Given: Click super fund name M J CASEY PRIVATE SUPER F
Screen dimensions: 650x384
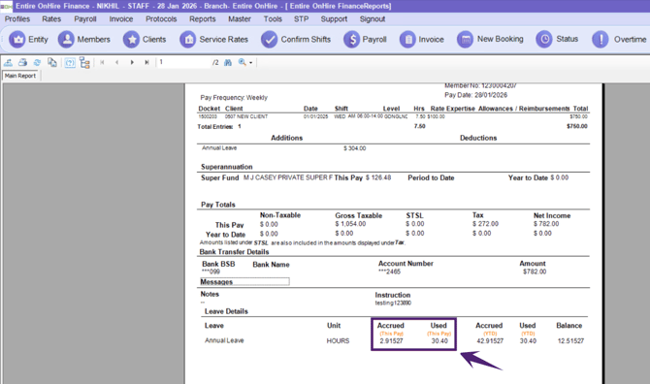Looking at the screenshot, I should (x=288, y=177).
